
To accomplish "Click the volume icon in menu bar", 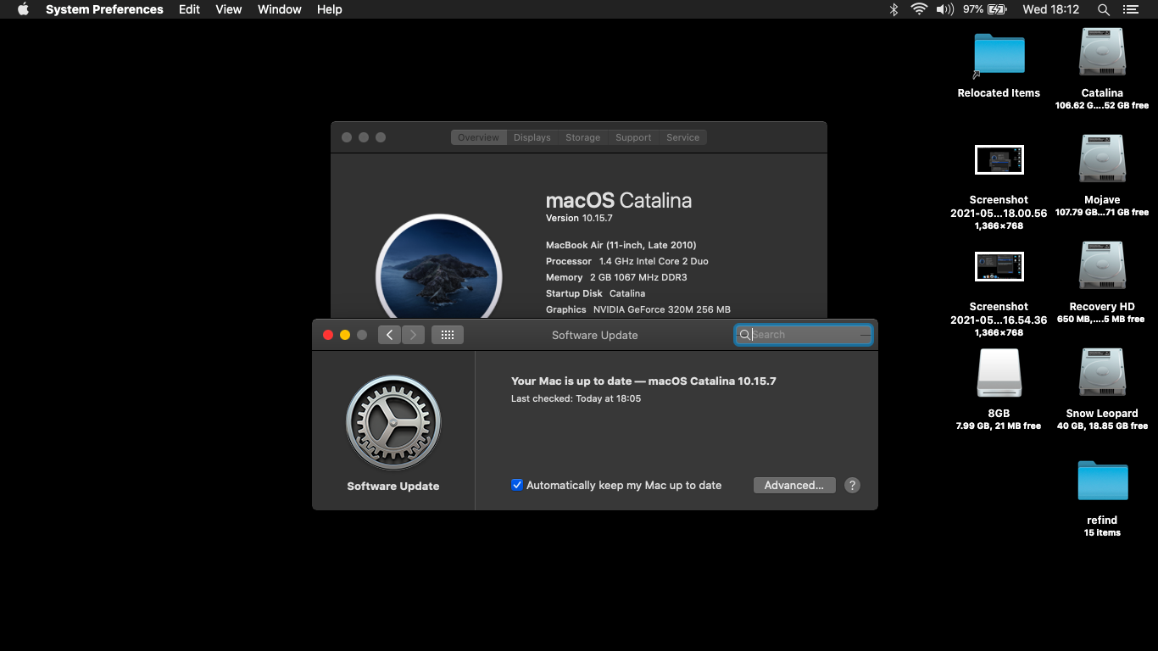I will [x=944, y=9].
